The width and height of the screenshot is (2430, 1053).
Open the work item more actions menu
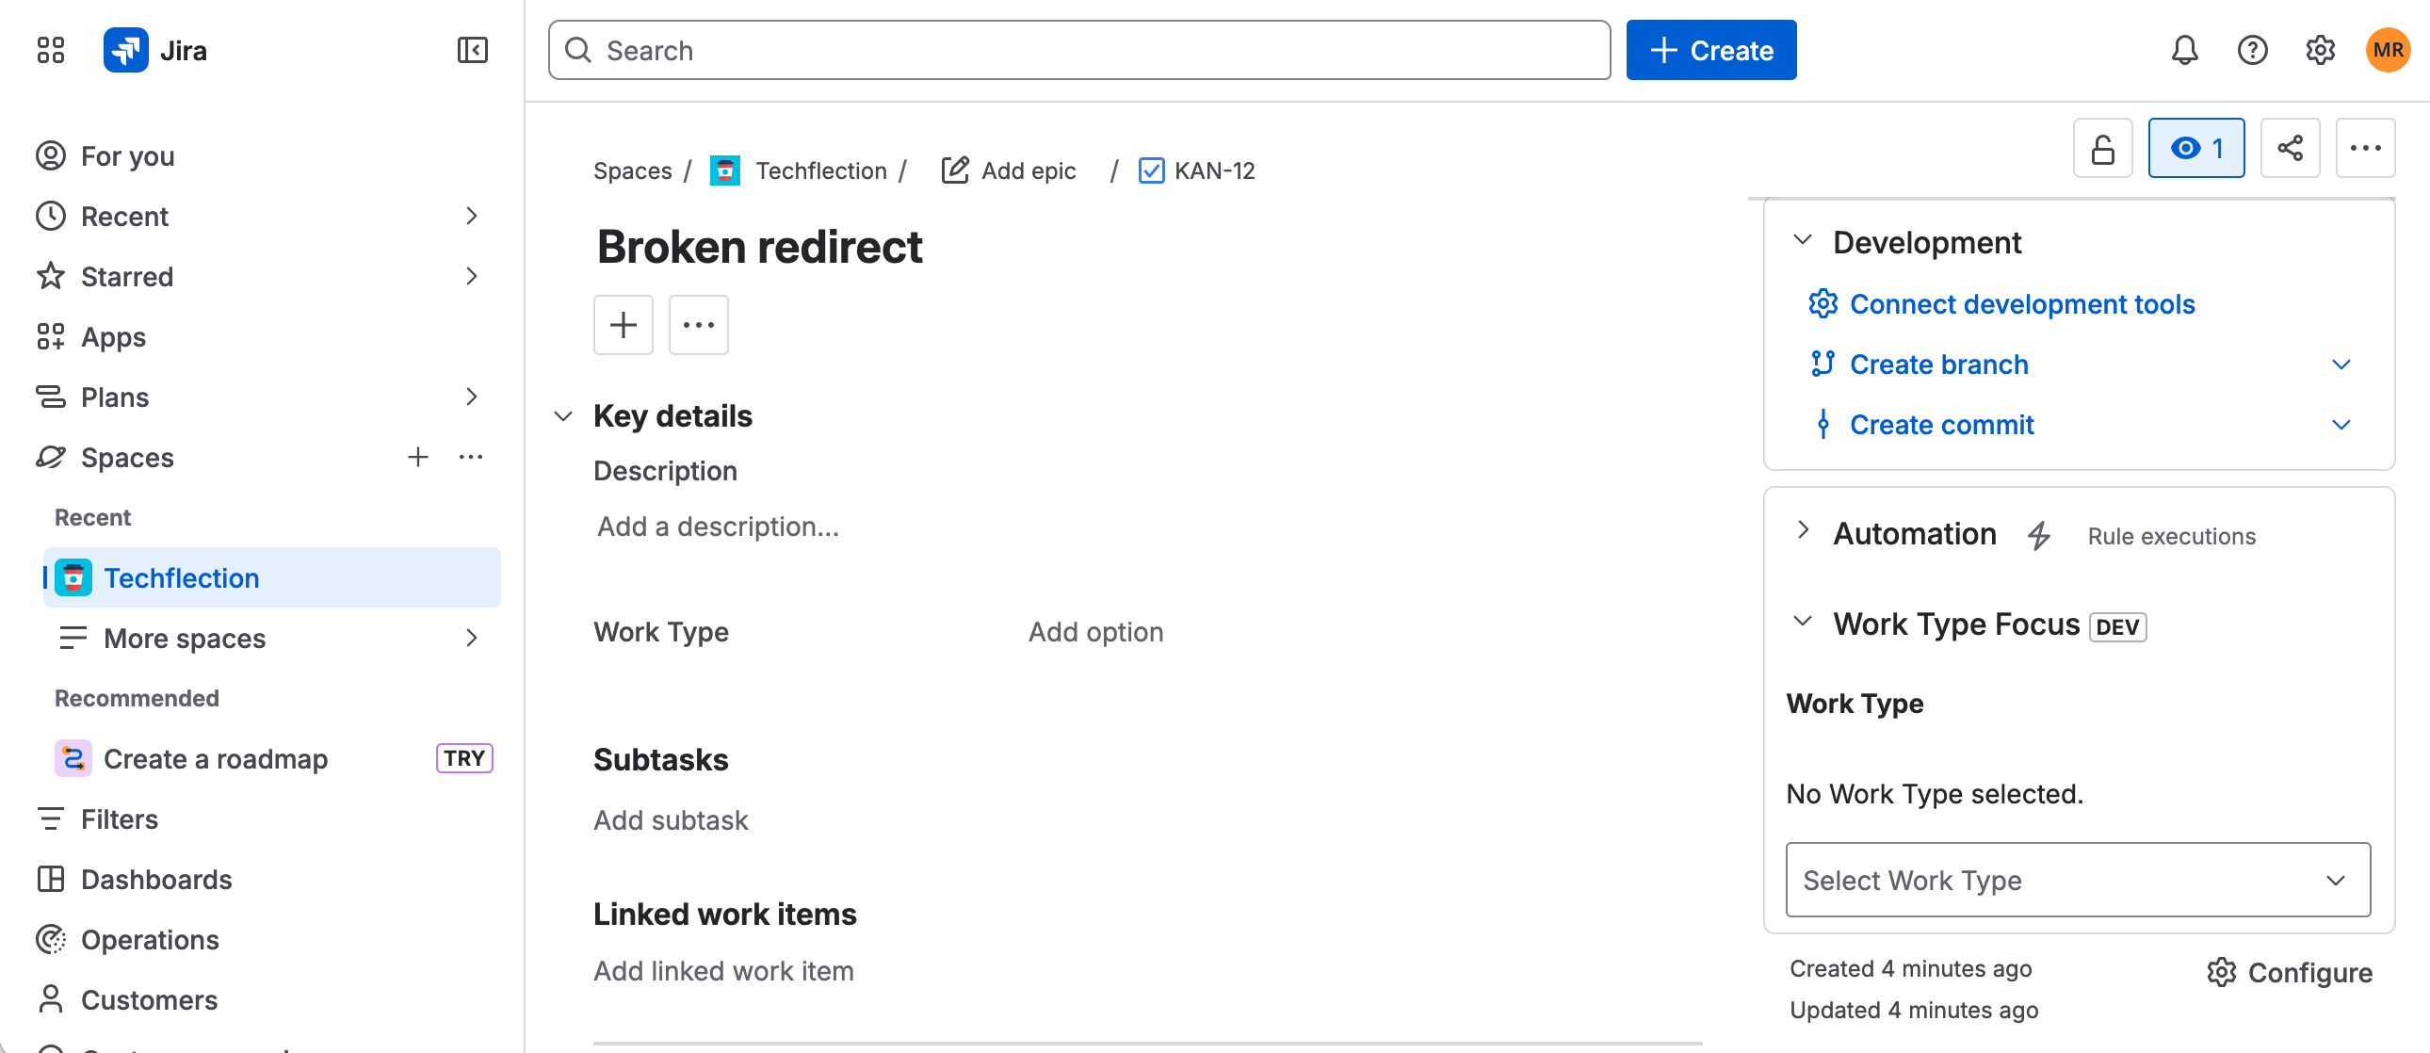pos(2365,148)
